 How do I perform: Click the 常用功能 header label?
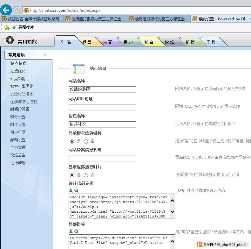pyautogui.click(x=27, y=42)
